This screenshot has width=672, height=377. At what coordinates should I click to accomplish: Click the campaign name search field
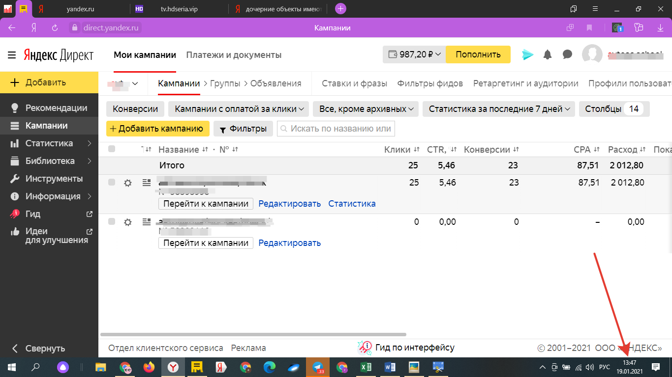tap(340, 129)
